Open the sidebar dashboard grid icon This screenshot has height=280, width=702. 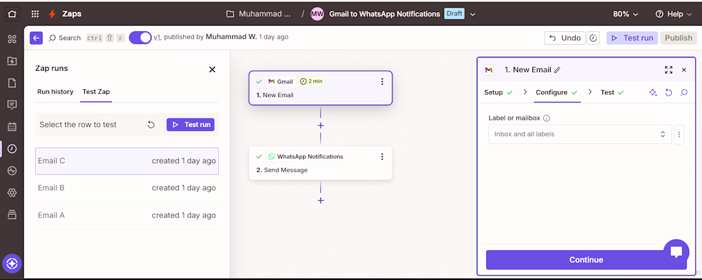click(x=12, y=39)
